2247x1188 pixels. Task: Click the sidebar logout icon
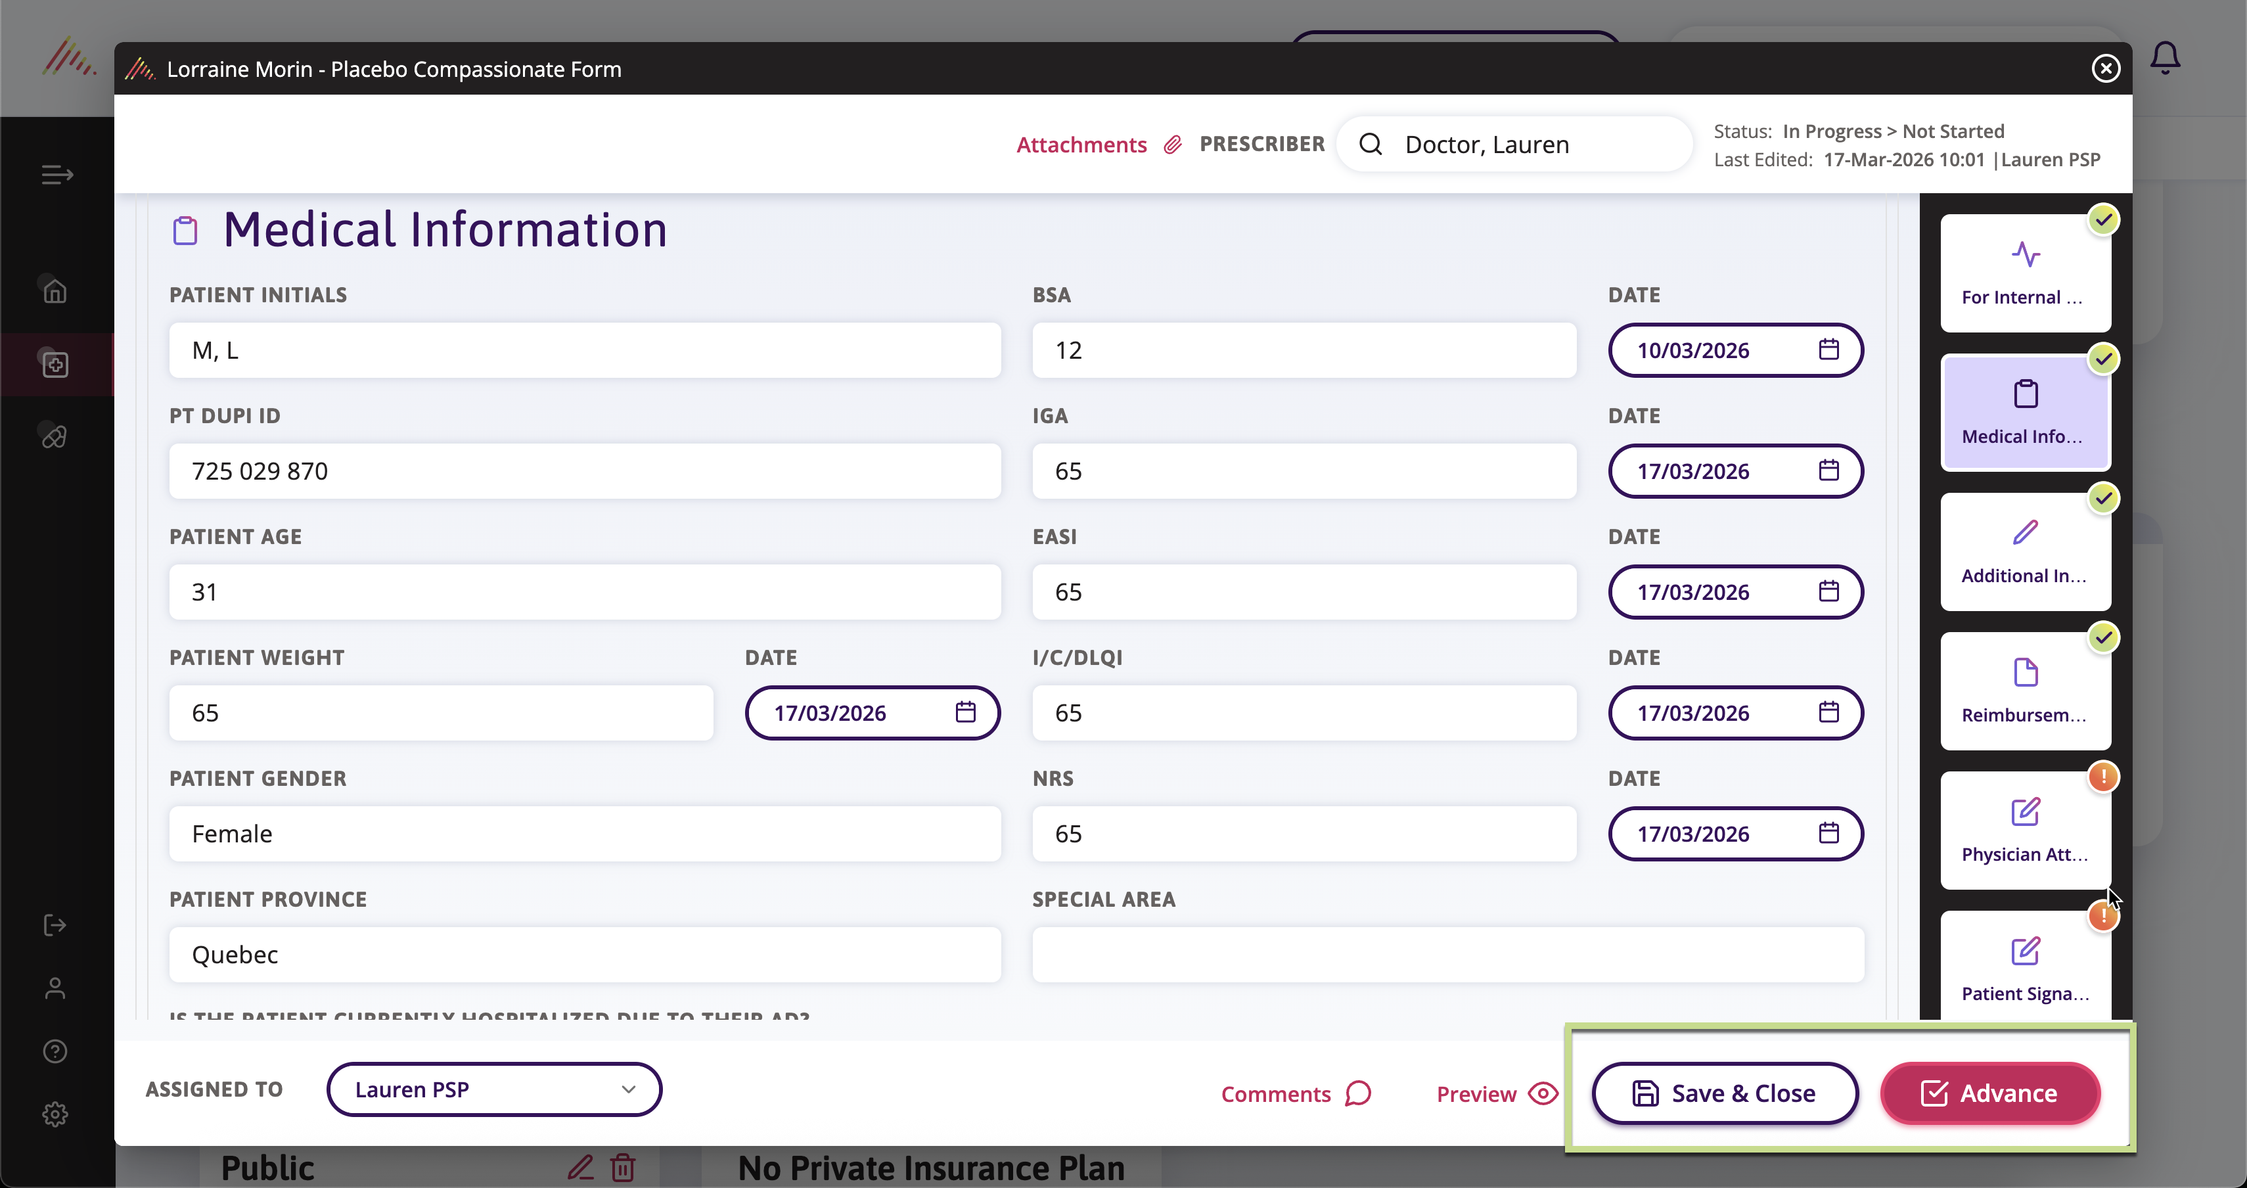pos(55,925)
